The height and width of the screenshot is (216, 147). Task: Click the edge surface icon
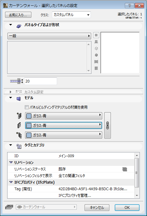(19, 125)
